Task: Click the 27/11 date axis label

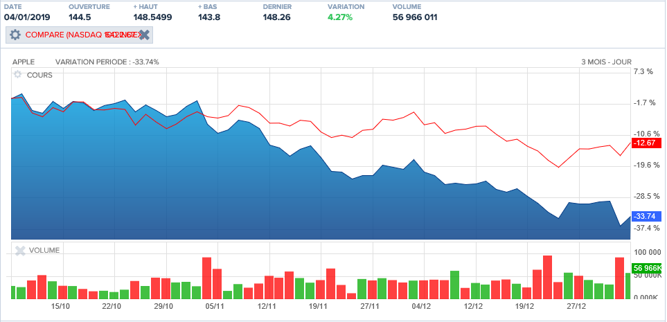Action: click(x=370, y=306)
